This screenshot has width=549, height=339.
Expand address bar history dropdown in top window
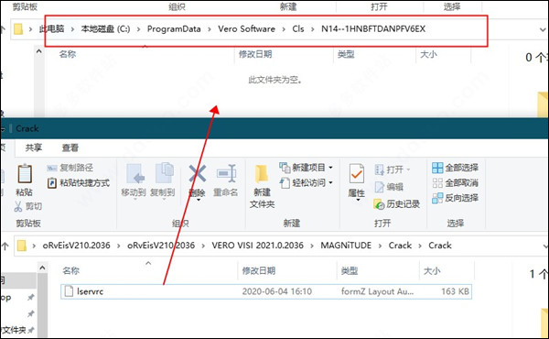543,30
